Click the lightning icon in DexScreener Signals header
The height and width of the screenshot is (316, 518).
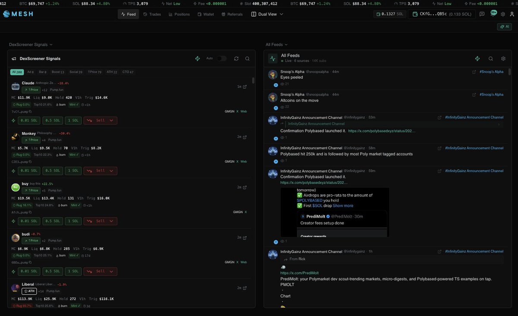[x=198, y=59]
